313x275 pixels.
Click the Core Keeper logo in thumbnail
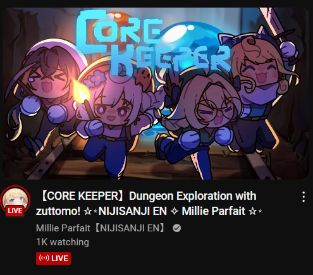(x=152, y=43)
